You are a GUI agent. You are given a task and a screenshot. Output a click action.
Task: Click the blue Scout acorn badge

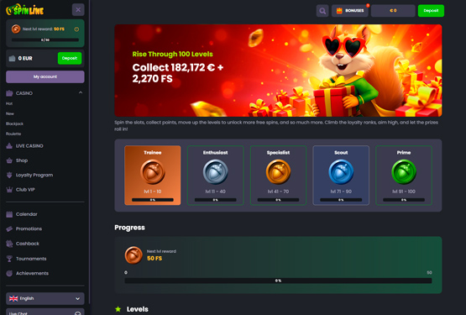(341, 172)
